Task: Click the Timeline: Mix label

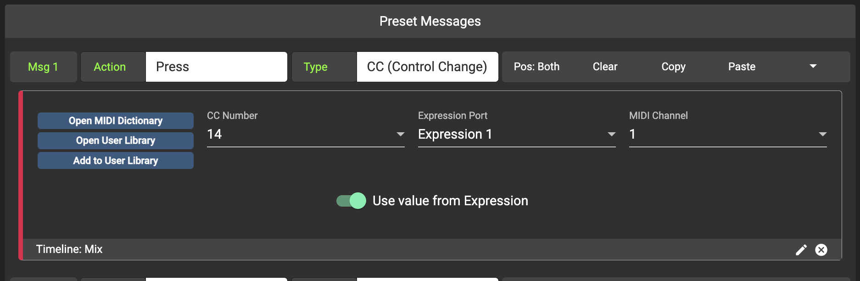Action: click(69, 249)
